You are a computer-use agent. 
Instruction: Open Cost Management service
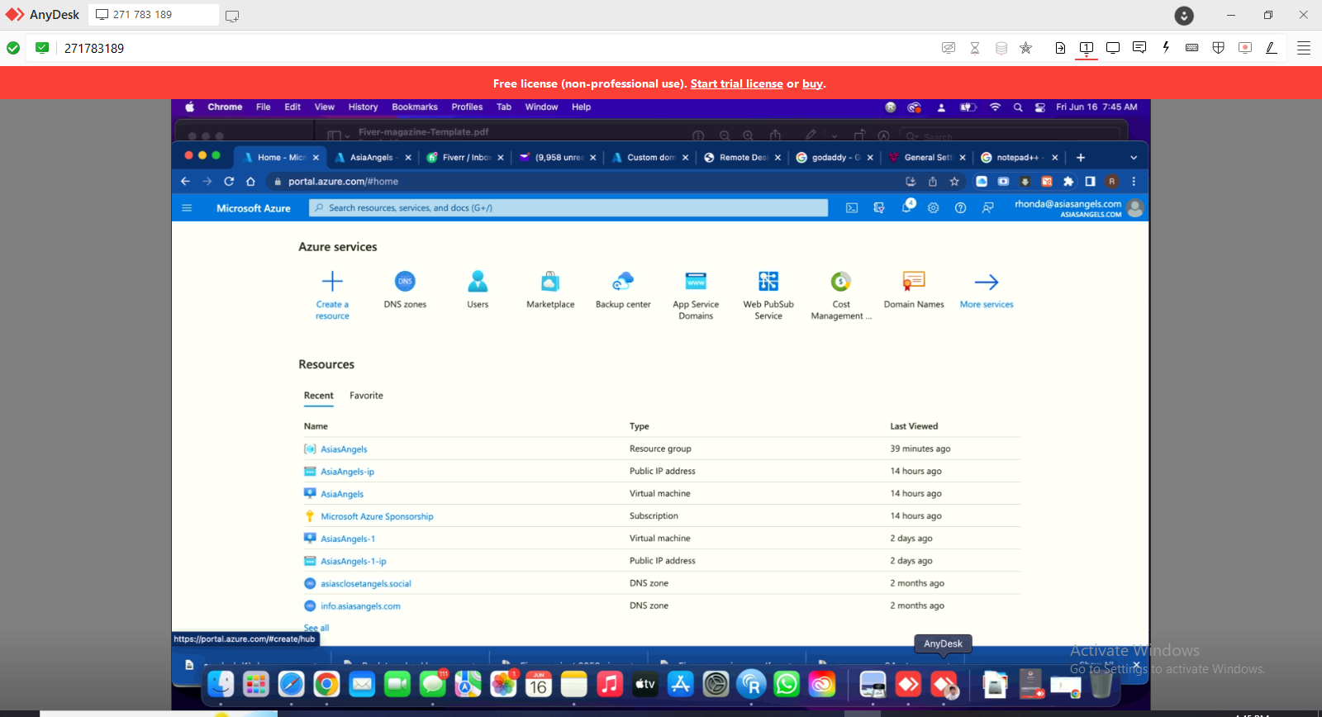(841, 294)
